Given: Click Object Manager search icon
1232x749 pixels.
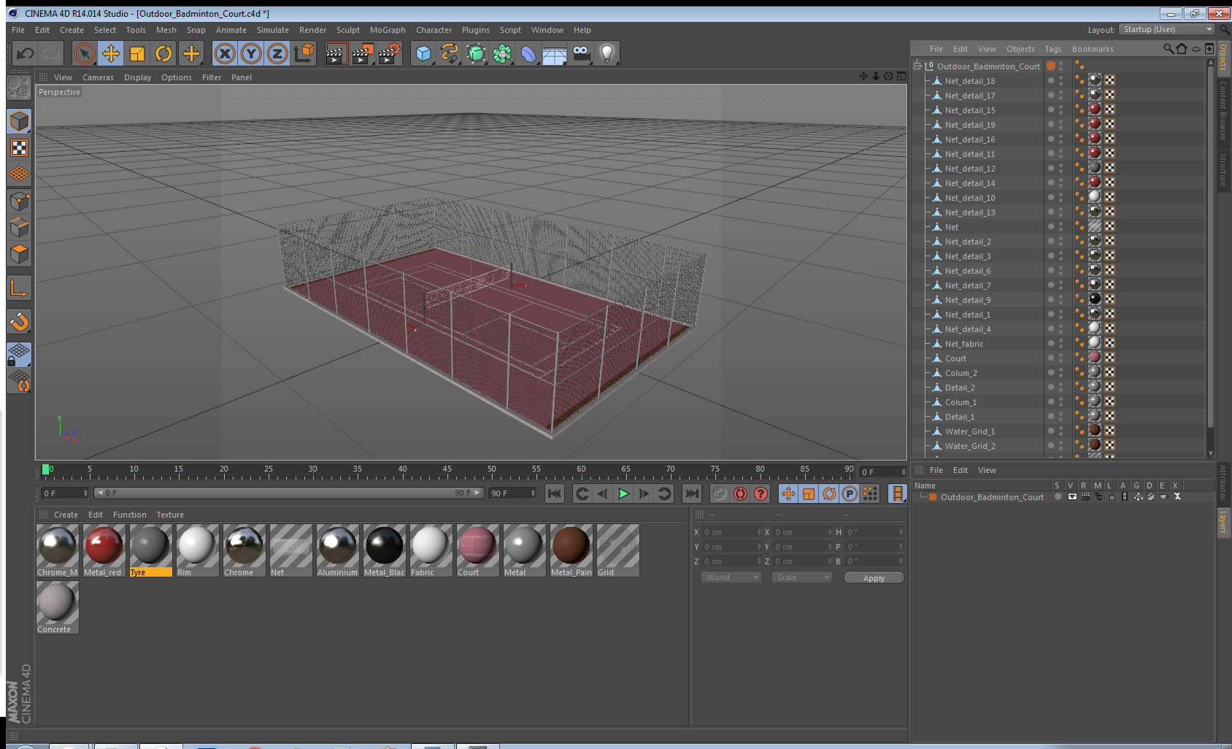Looking at the screenshot, I should (x=1168, y=49).
